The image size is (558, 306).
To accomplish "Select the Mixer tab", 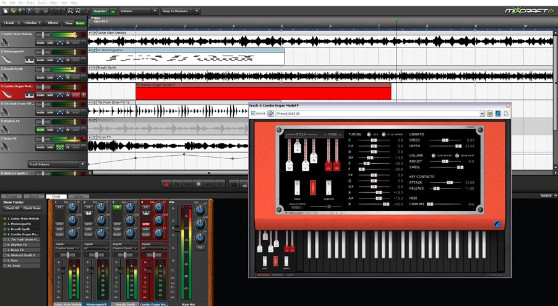I will click(x=56, y=197).
